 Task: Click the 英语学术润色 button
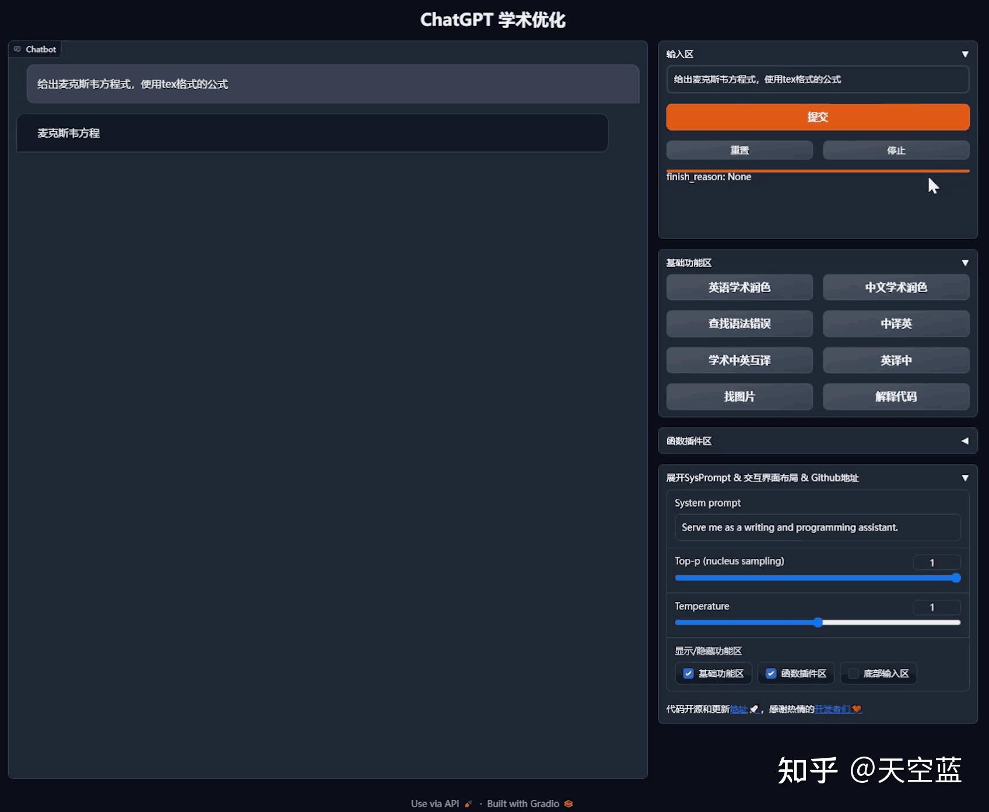click(739, 287)
